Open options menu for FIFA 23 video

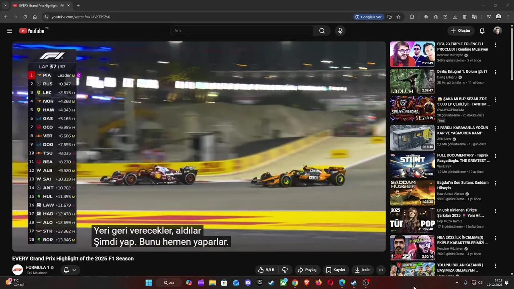(496, 45)
